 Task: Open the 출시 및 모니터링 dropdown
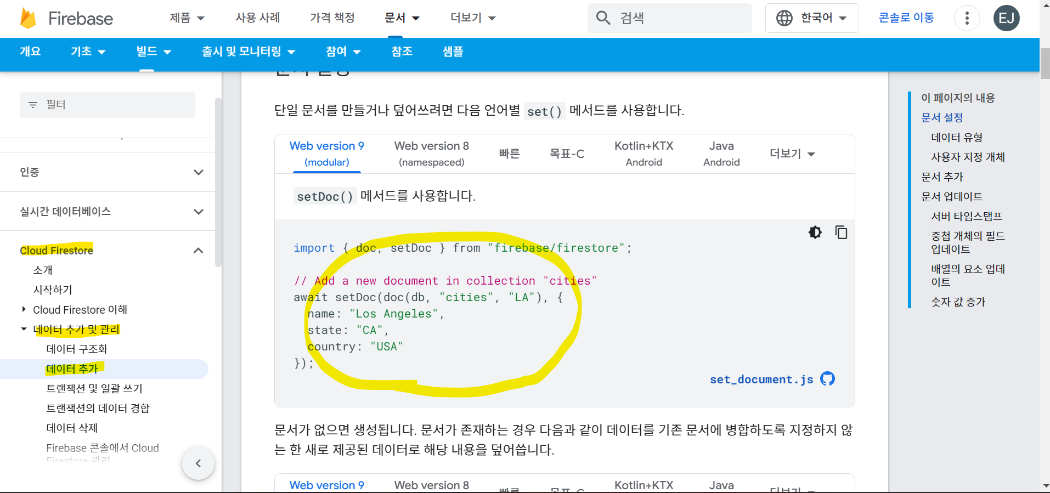pyautogui.click(x=249, y=52)
